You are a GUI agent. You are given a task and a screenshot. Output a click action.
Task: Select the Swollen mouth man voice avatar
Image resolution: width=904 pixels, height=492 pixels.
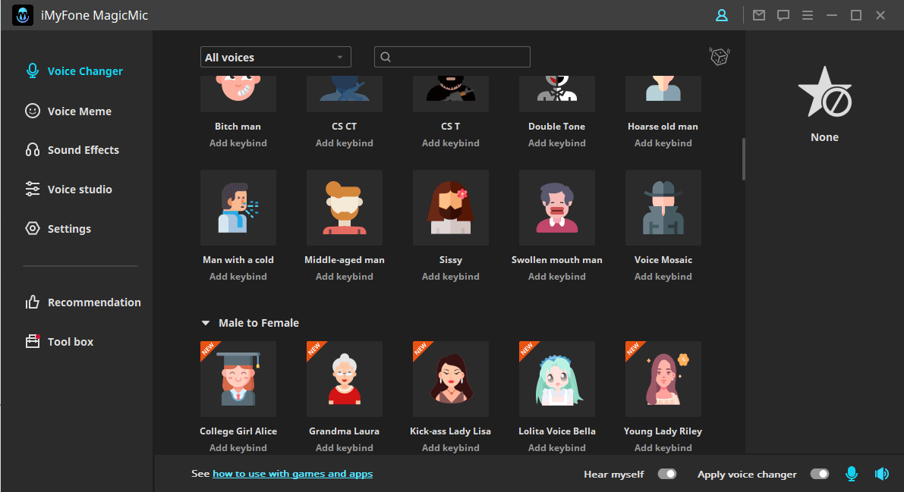557,208
